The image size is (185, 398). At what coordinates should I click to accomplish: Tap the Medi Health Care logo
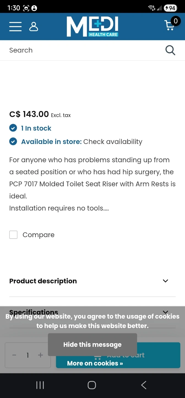point(92,27)
